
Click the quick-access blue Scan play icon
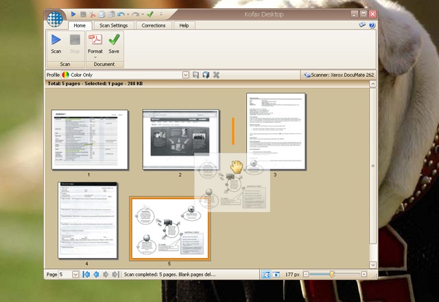tap(73, 14)
